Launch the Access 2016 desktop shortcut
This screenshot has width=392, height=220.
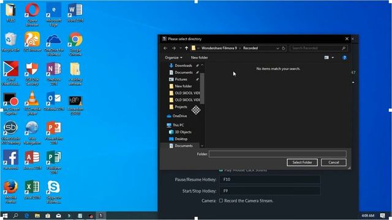pyautogui.click(x=32, y=160)
